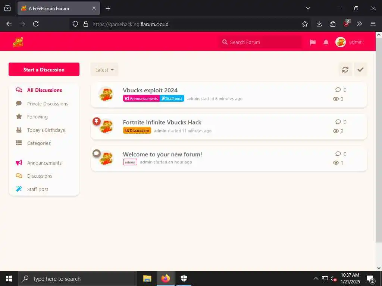Click orange Discussions tag on Fortnite post
The width and height of the screenshot is (382, 286).
(x=137, y=131)
